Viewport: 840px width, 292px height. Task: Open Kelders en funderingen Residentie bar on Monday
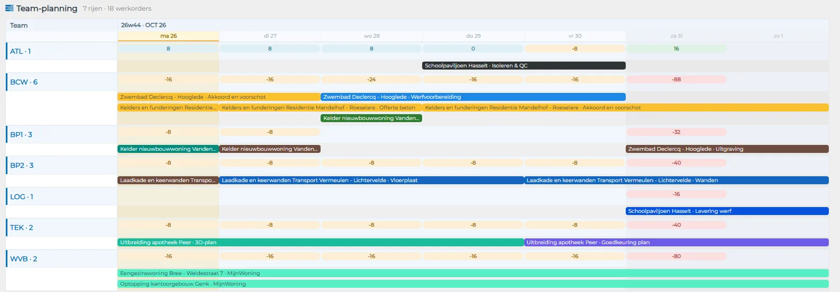[x=168, y=108]
